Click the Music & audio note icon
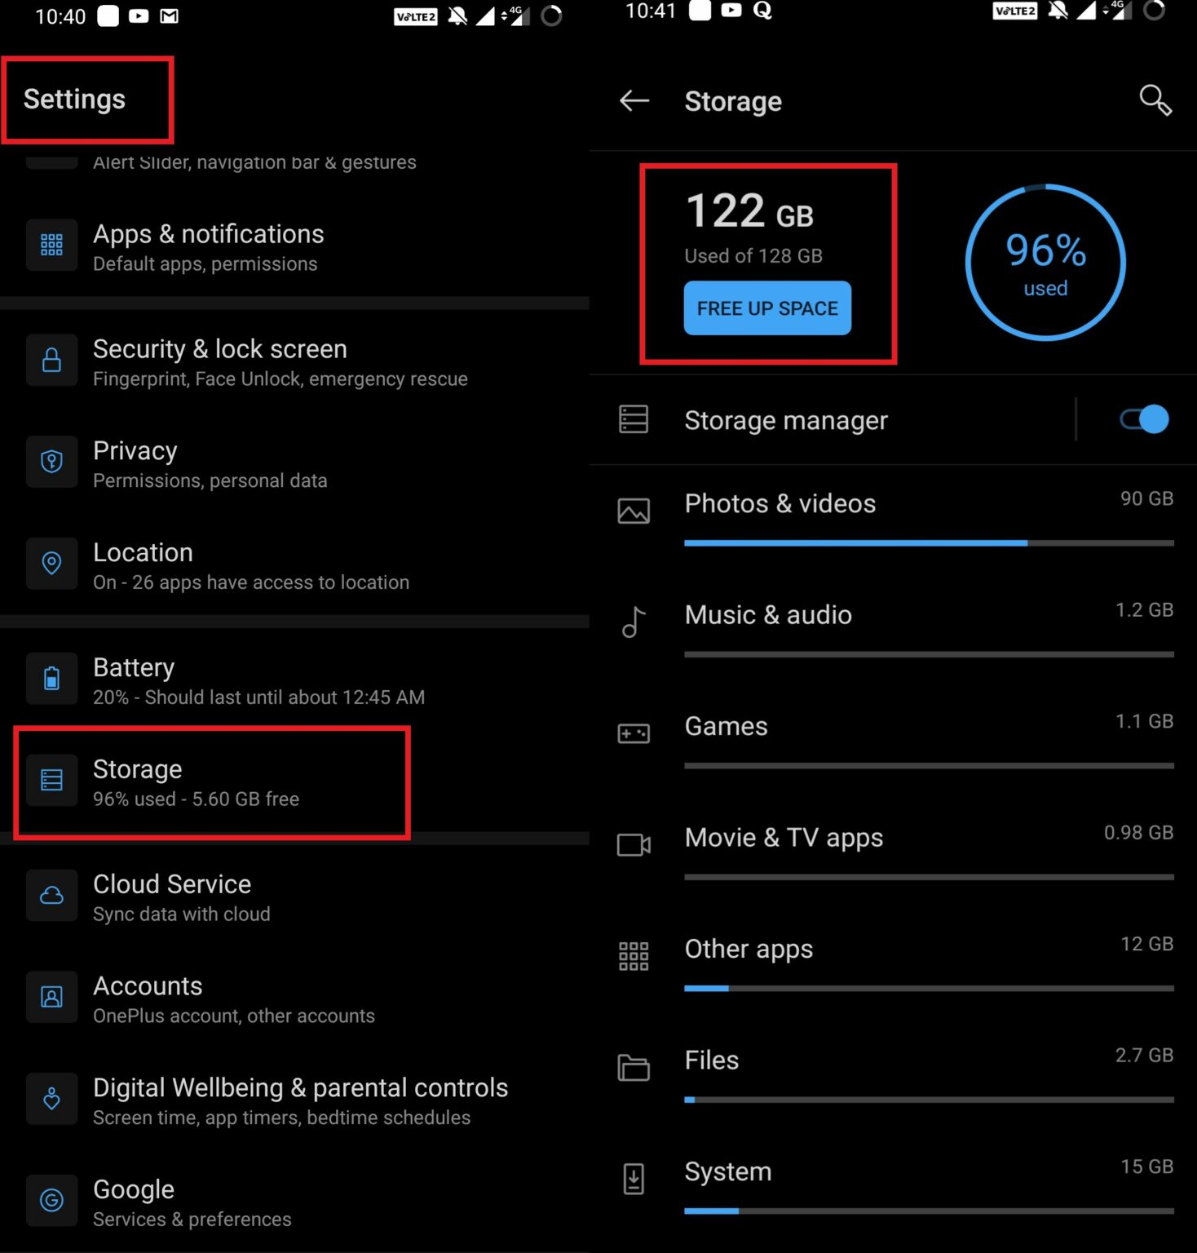The width and height of the screenshot is (1197, 1253). tap(634, 622)
